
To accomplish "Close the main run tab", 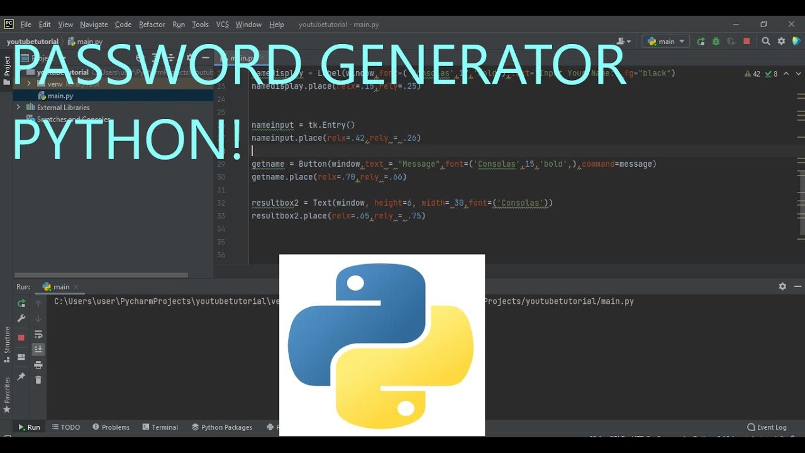I will [x=77, y=287].
